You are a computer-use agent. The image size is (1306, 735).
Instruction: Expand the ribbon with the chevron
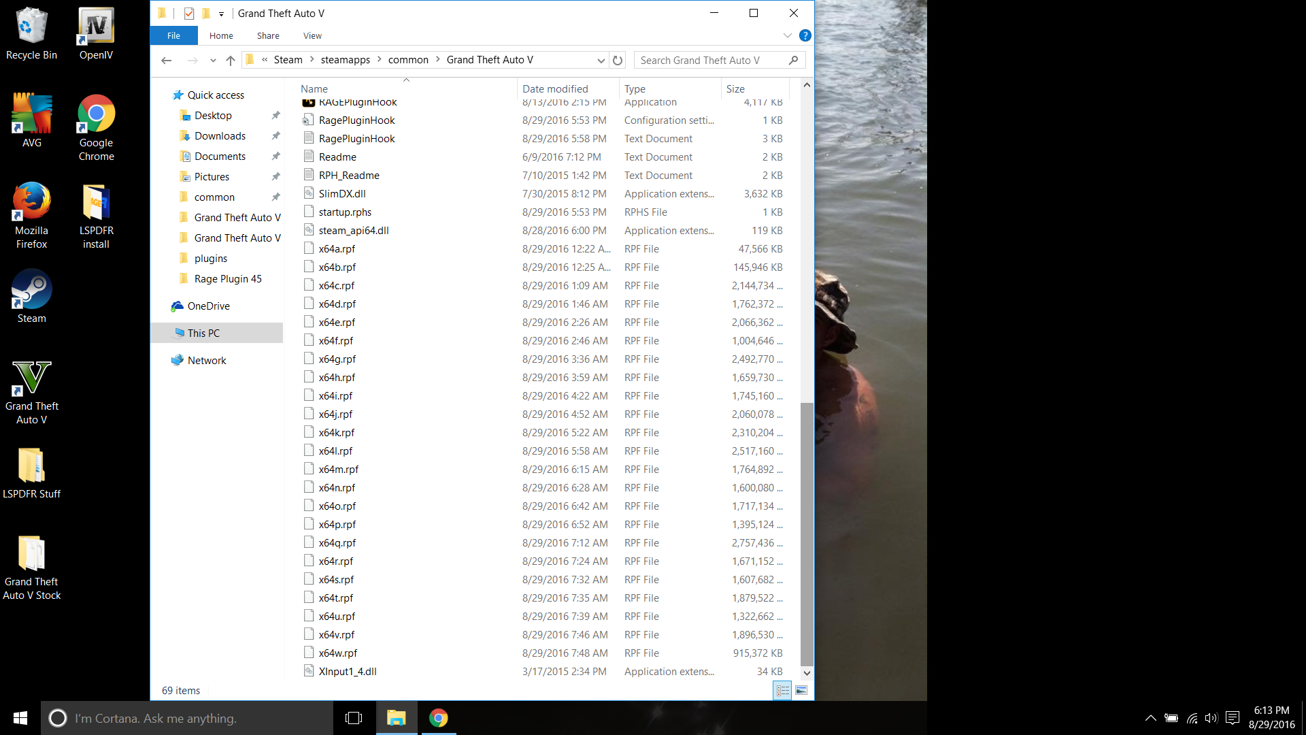click(787, 35)
